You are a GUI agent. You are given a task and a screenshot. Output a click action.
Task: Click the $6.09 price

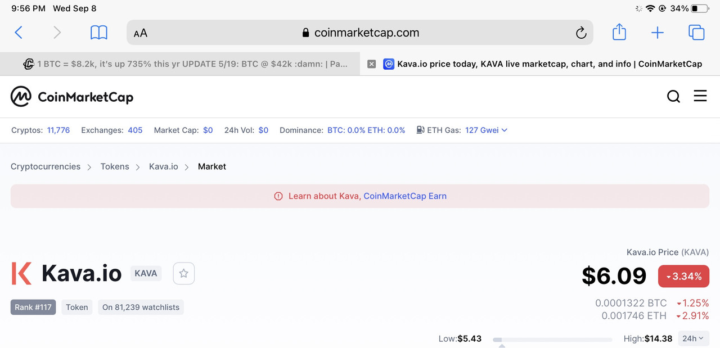tap(614, 275)
